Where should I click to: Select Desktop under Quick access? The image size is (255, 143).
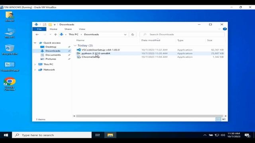pyautogui.click(x=51, y=47)
